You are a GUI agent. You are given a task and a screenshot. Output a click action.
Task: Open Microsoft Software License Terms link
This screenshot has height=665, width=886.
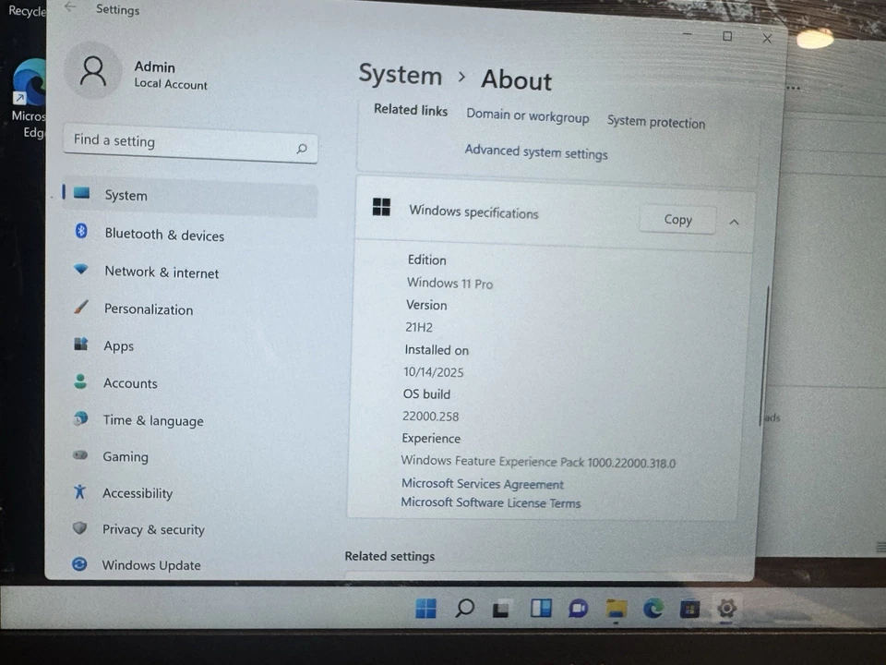pos(490,502)
